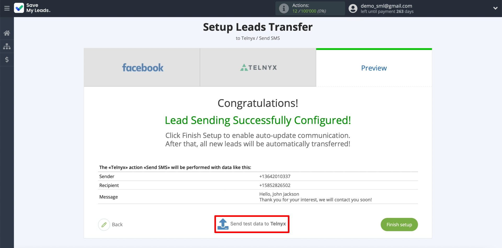The image size is (502, 248).
Task: Send test data to Telnyx
Action: pyautogui.click(x=252, y=224)
